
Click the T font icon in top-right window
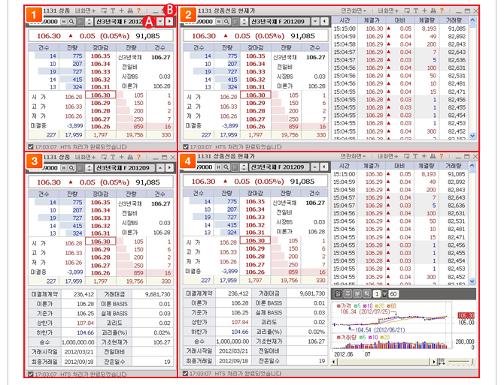coord(416,11)
